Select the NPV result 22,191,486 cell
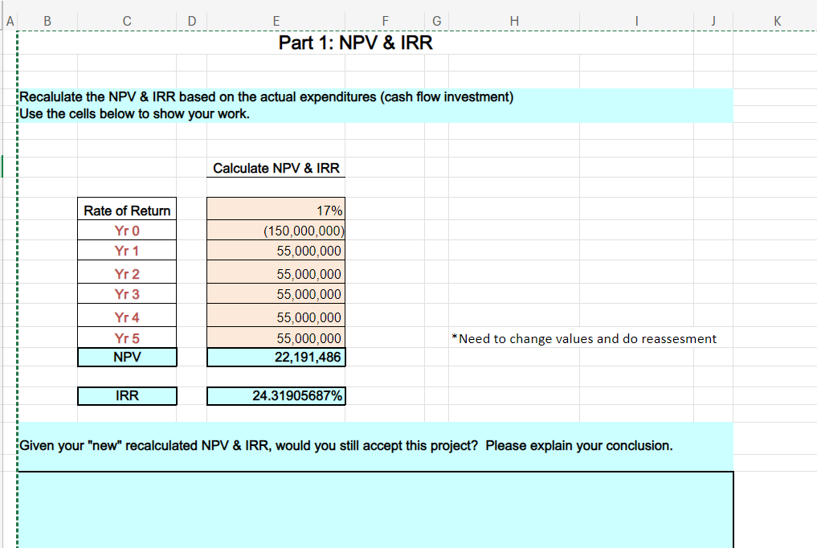 click(276, 357)
